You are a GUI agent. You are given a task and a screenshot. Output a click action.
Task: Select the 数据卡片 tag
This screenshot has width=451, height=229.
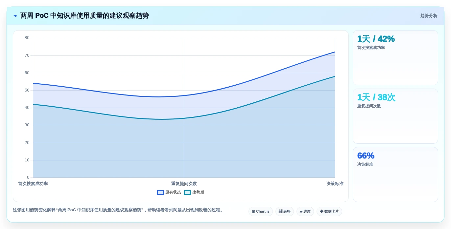point(329,212)
